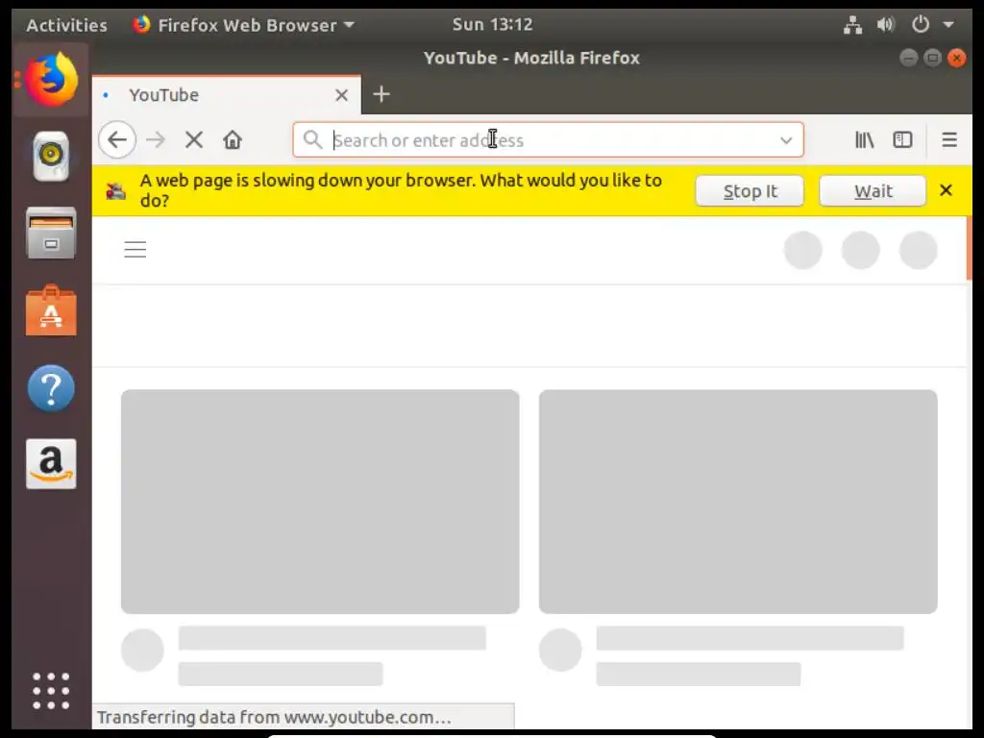
Task: Expand the system menu arrow in top bar
Action: click(948, 25)
